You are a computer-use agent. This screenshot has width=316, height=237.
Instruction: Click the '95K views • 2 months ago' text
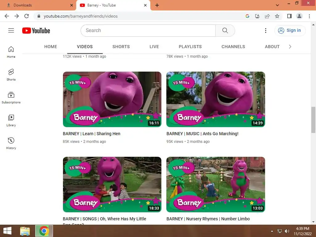[x=188, y=141]
